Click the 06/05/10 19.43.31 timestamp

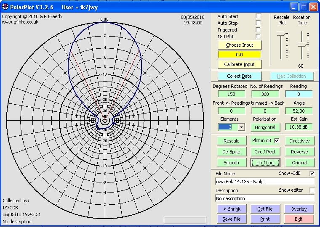pyautogui.click(x=21, y=214)
